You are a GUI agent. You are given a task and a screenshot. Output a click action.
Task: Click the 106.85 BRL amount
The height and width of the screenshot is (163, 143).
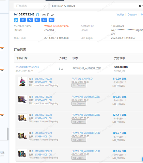[119, 97]
